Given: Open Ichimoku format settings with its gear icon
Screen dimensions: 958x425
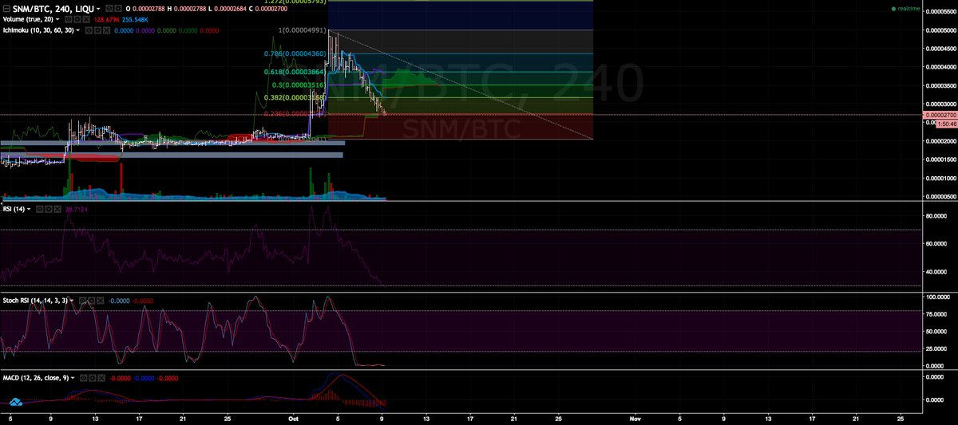Looking at the screenshot, I should (x=98, y=30).
